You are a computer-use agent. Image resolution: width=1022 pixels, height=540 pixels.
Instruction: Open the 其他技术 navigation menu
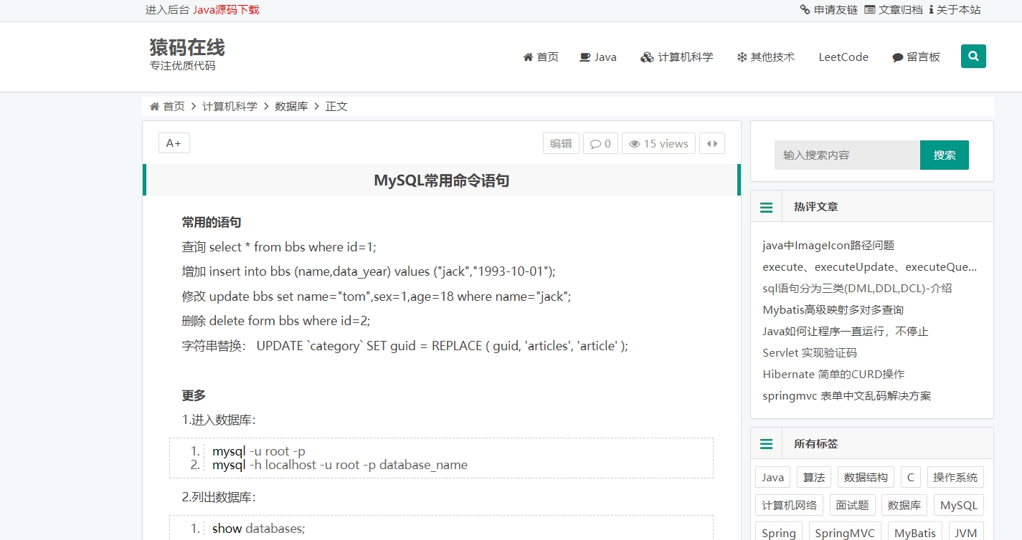click(765, 57)
